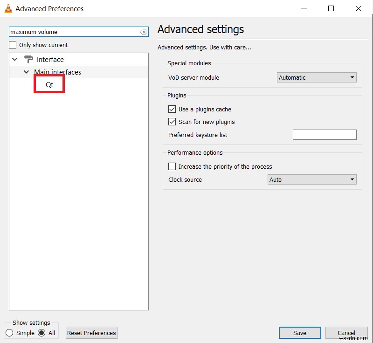
Task: Click the Preferred keystore list field
Action: pyautogui.click(x=325, y=135)
